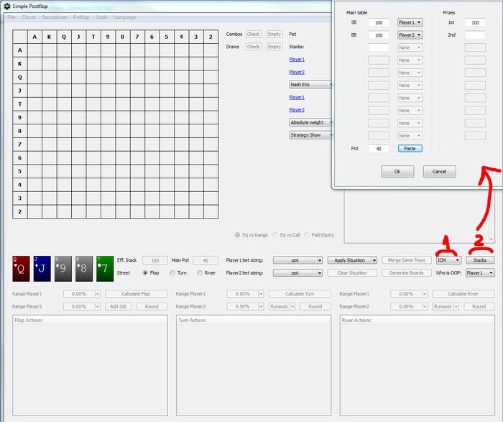Click the K row header in range grid
Image resolution: width=503 pixels, height=422 pixels.
tap(20, 64)
